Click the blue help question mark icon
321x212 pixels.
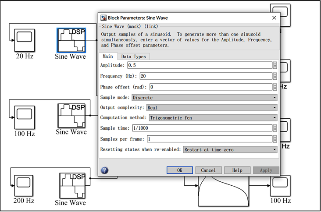point(104,170)
